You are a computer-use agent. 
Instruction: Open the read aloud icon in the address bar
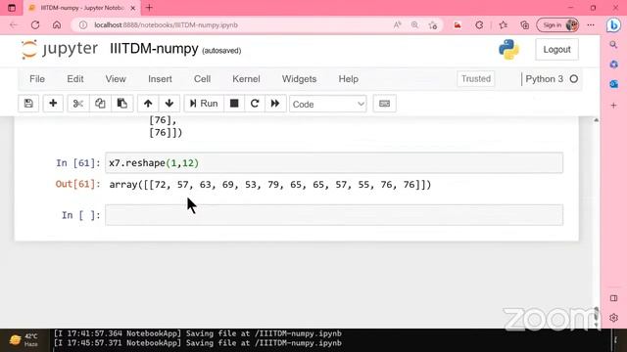(397, 25)
